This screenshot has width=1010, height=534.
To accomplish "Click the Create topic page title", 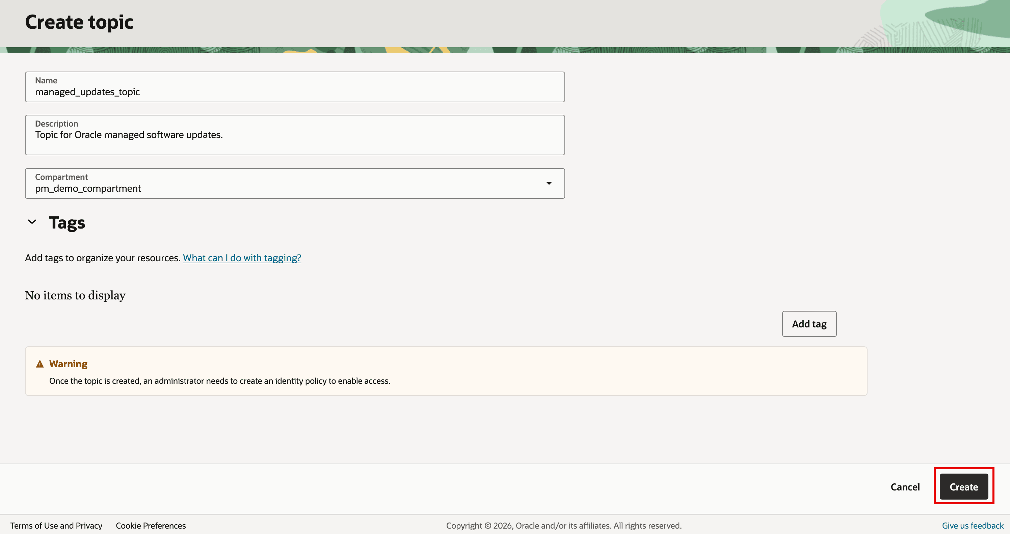I will pos(79,22).
